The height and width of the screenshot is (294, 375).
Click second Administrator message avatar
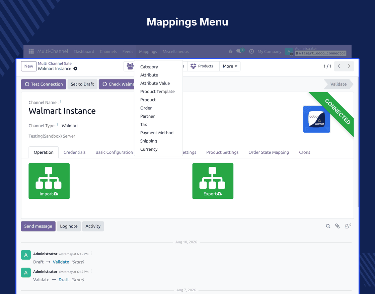point(26,273)
